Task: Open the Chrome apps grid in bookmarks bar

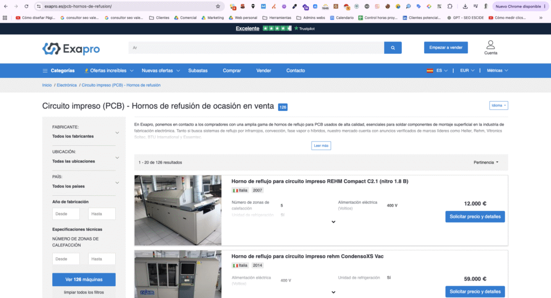Action: coord(5,18)
